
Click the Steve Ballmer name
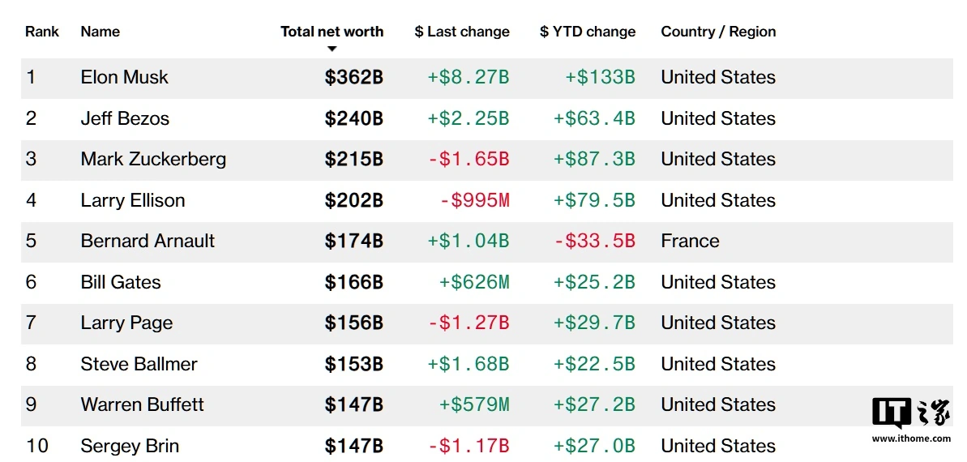click(x=139, y=364)
